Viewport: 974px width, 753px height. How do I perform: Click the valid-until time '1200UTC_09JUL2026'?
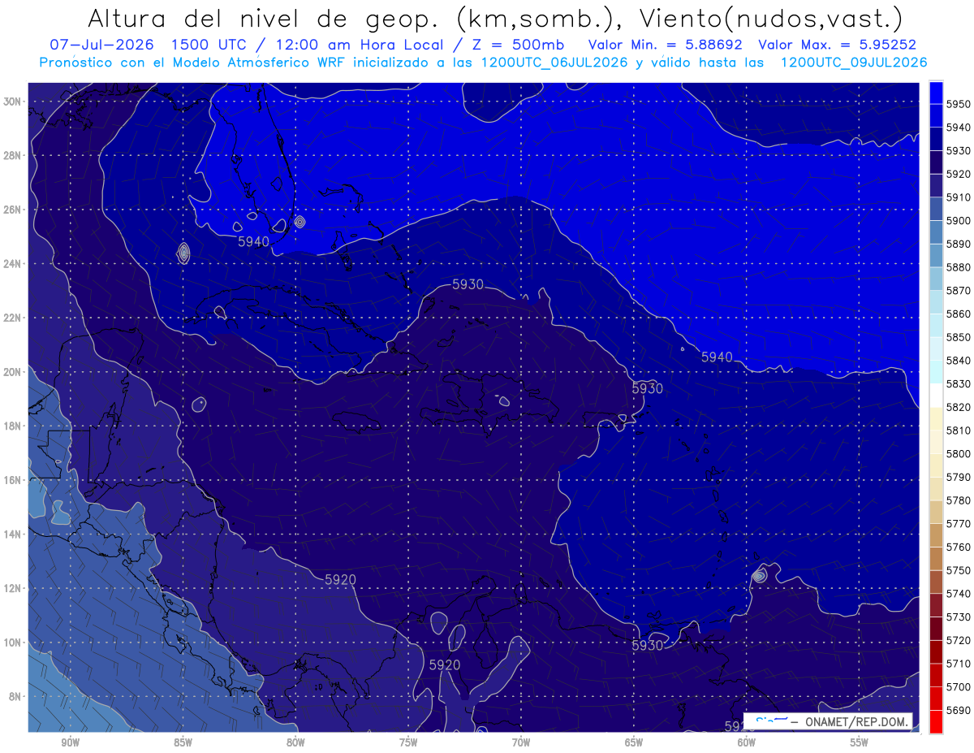[x=854, y=63]
